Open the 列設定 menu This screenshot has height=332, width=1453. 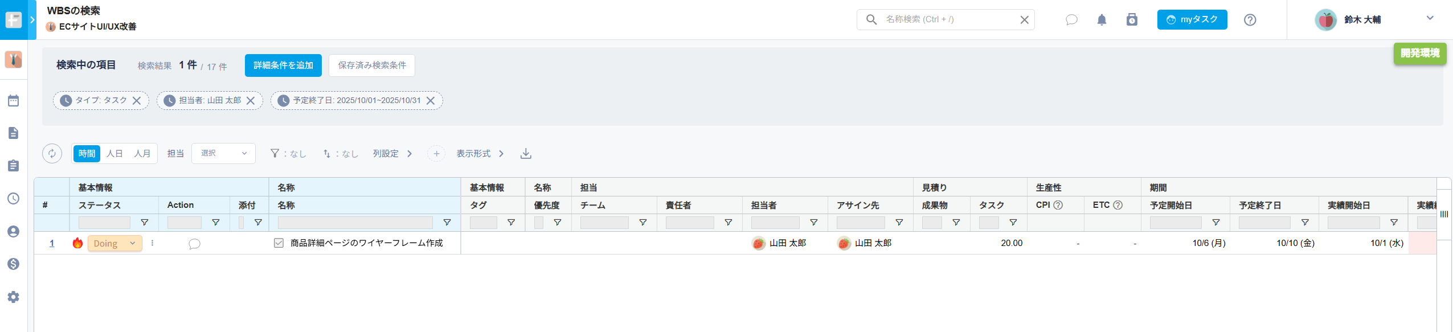click(392, 154)
